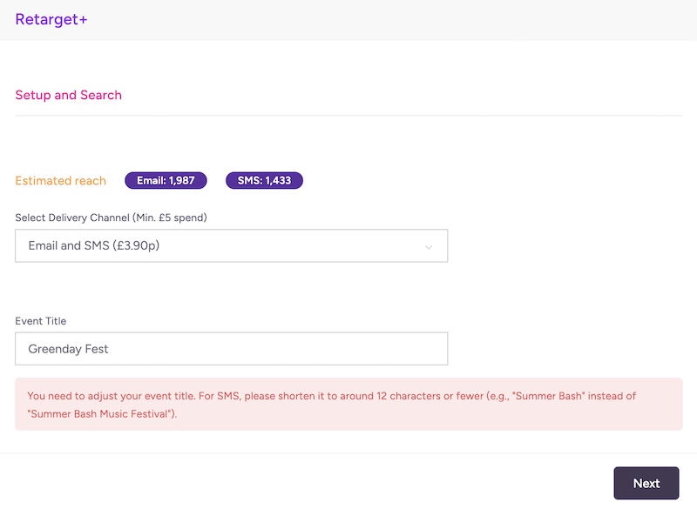Select the SMS: 1,433 reach badge
Viewport: 697px width, 509px height.
264,181
